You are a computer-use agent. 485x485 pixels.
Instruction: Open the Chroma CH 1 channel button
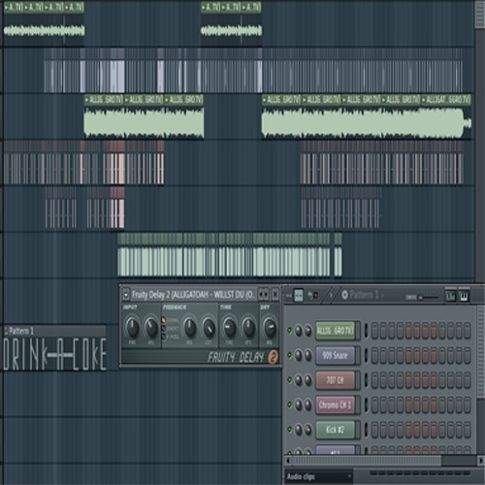(x=336, y=404)
